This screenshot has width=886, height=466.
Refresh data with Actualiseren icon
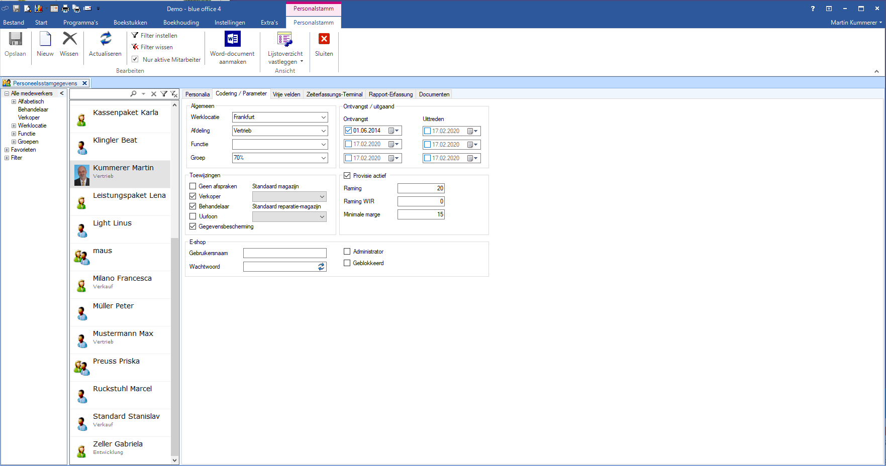tap(105, 39)
